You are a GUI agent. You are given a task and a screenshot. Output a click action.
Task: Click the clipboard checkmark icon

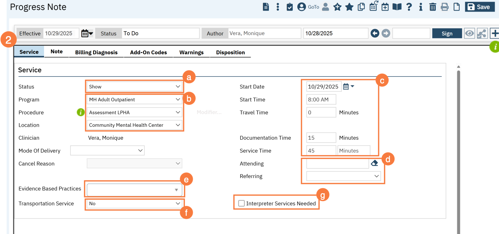289,7
